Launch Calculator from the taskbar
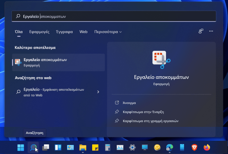The image size is (228, 154). click(x=108, y=148)
